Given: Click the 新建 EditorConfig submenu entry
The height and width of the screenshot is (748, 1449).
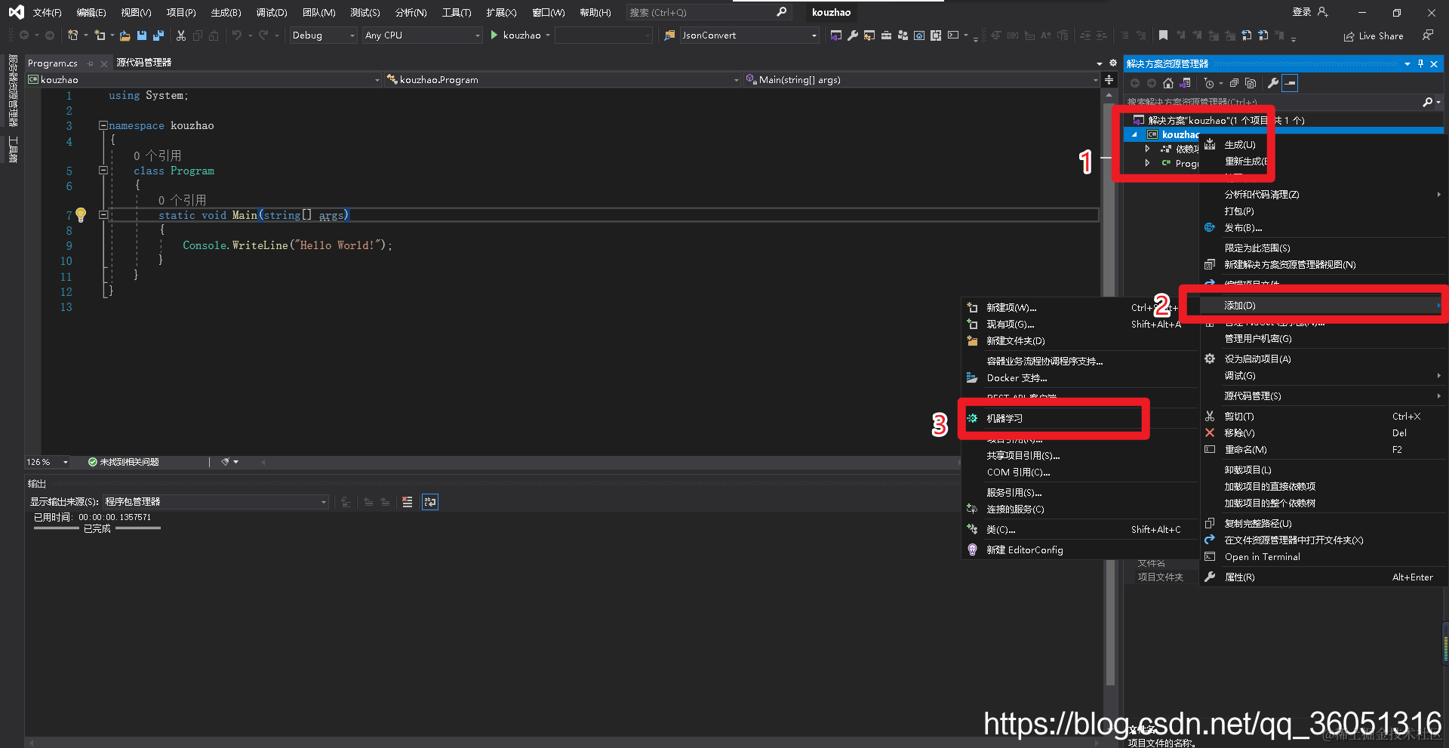Looking at the screenshot, I should 1079,550.
